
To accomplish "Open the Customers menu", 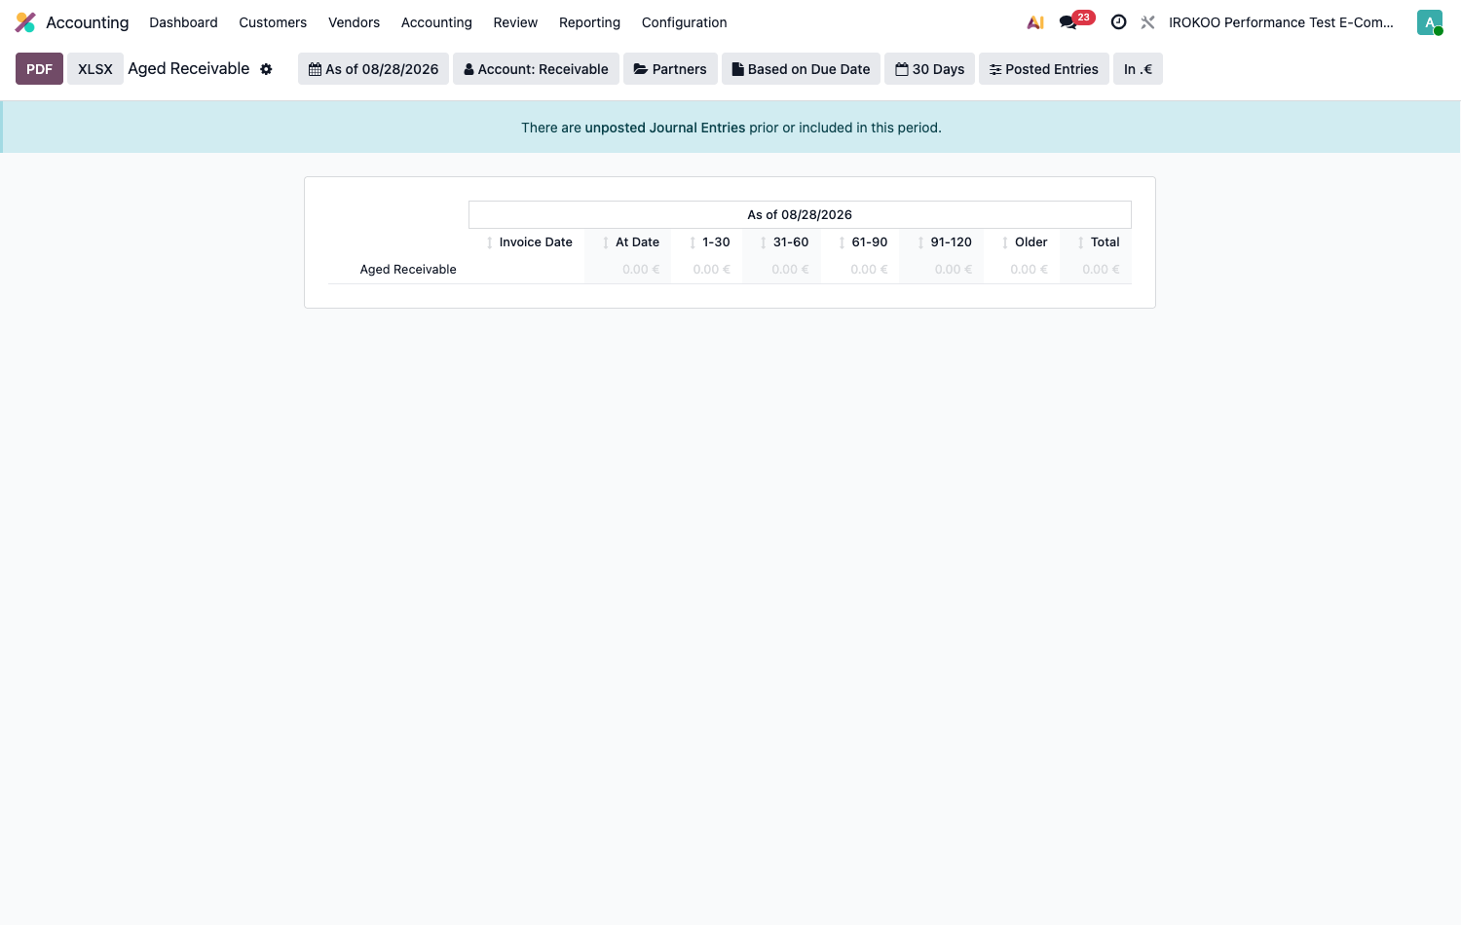I will pos(273,22).
